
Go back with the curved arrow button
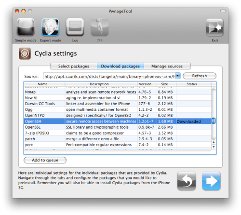pyautogui.click(x=187, y=181)
